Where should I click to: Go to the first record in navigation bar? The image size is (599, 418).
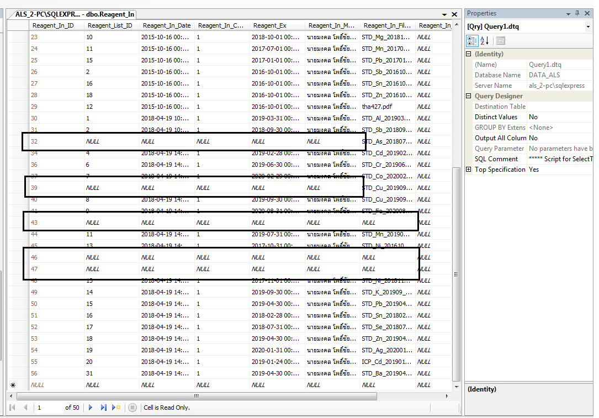point(12,408)
